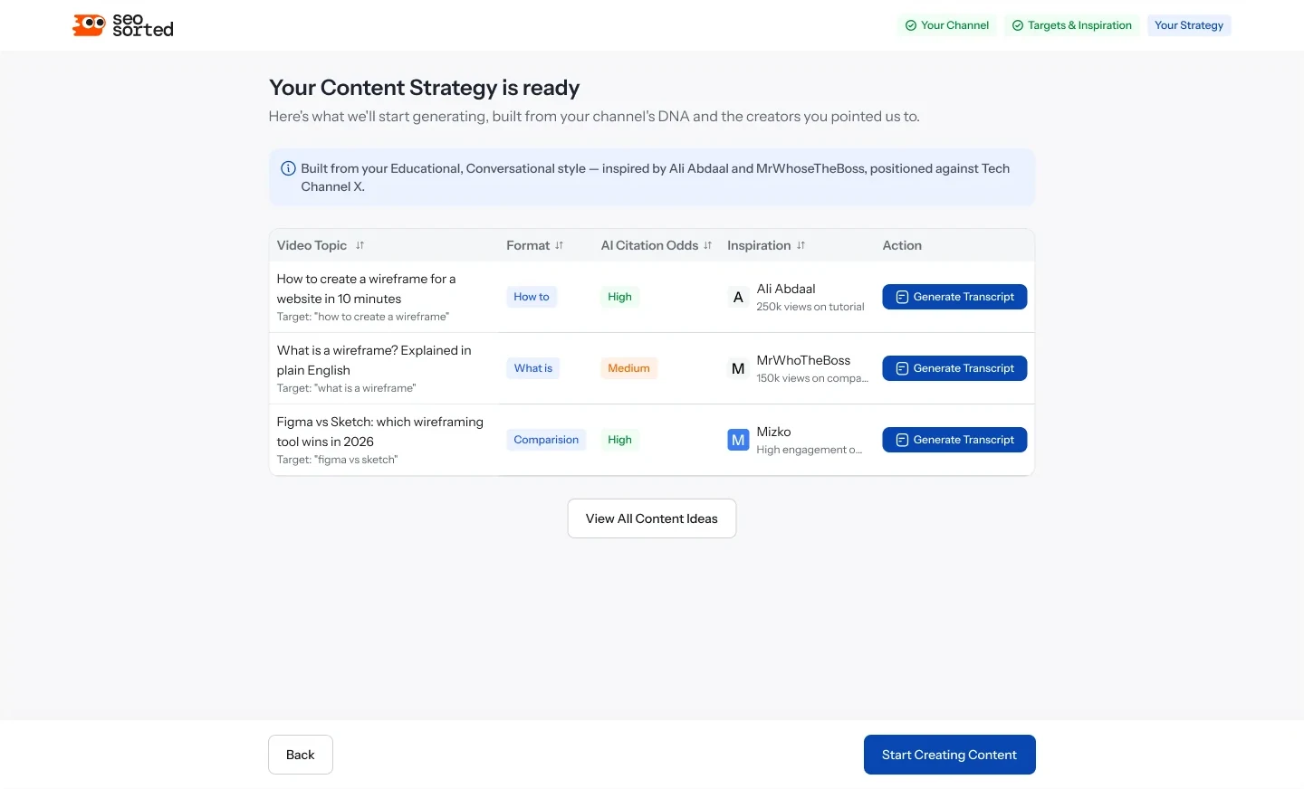The image size is (1304, 789).
Task: Generate transcript for Figma vs Sketch
Action: click(x=954, y=440)
